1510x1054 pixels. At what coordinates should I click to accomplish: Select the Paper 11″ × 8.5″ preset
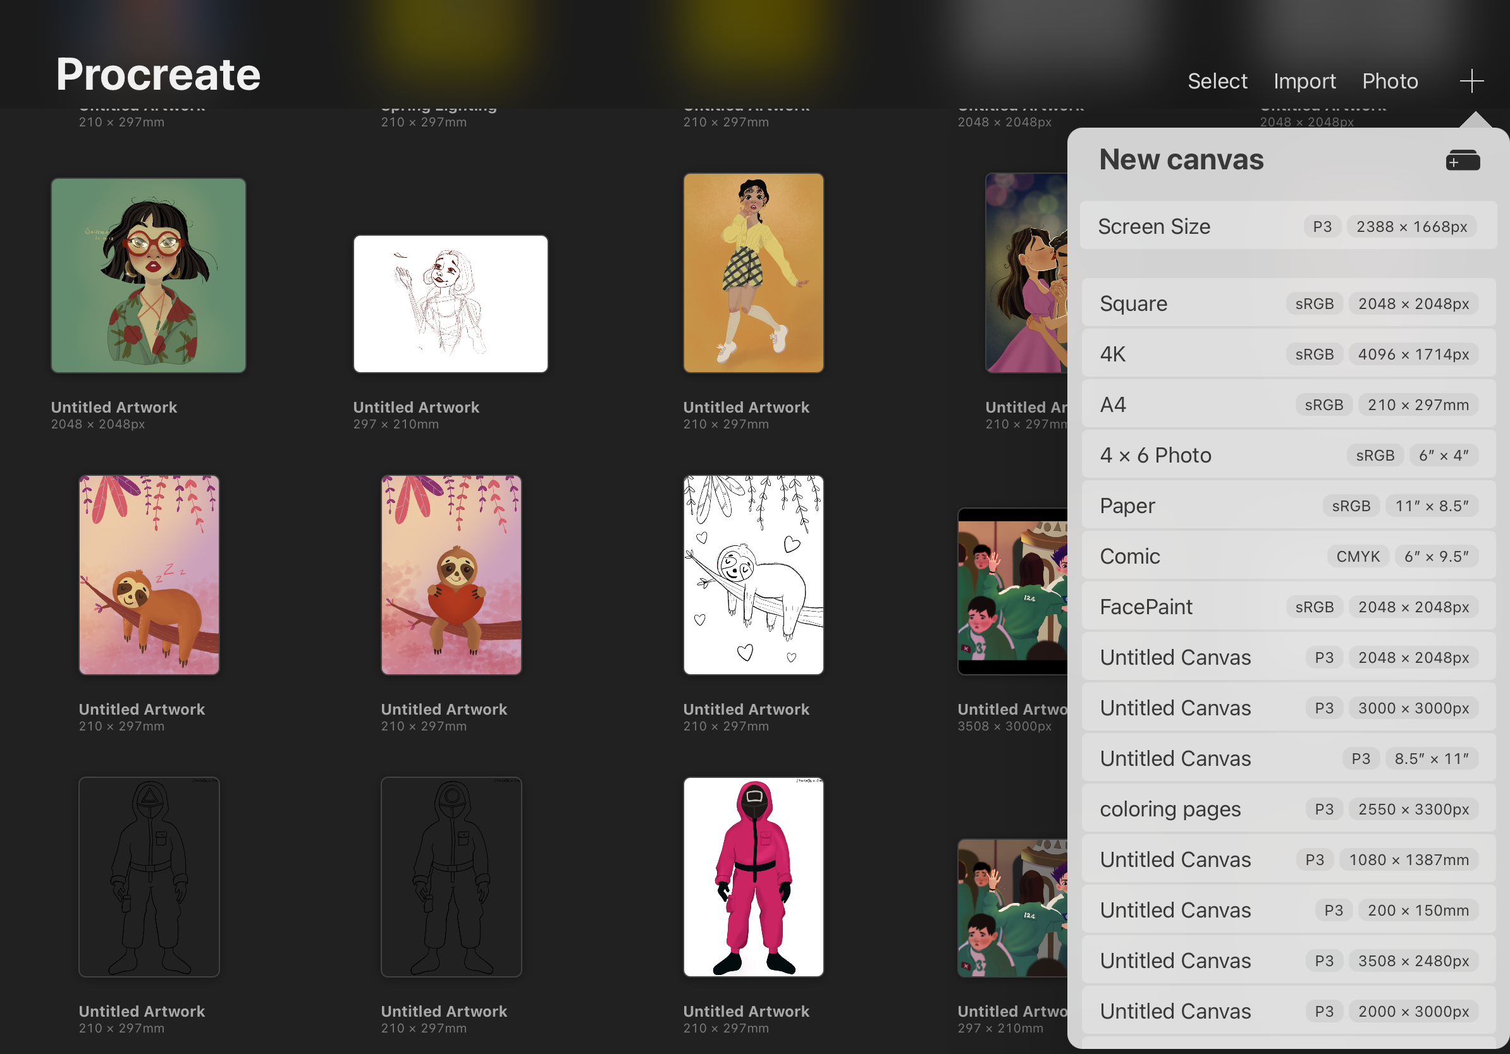click(1288, 506)
